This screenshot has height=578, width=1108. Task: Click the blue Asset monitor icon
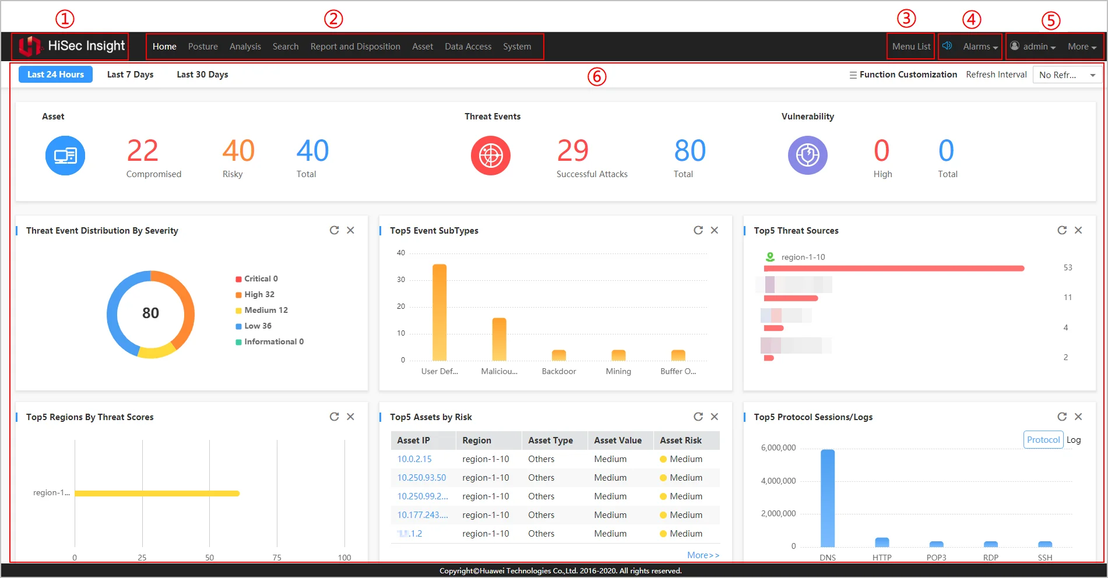point(65,156)
